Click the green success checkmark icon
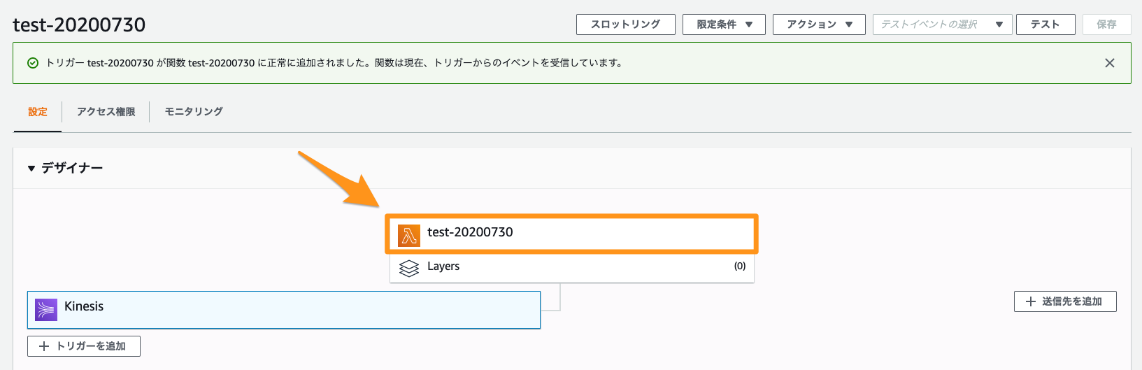The height and width of the screenshot is (370, 1142). pyautogui.click(x=33, y=63)
